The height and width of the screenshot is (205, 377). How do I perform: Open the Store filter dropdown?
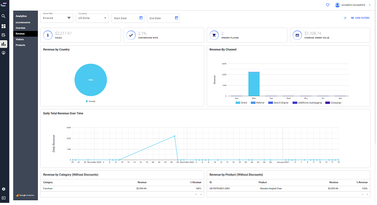(56, 18)
